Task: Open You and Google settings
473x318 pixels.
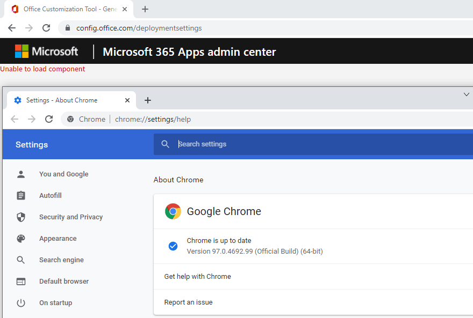Action: point(63,174)
